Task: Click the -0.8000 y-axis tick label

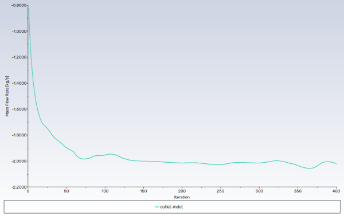Action: [19, 5]
